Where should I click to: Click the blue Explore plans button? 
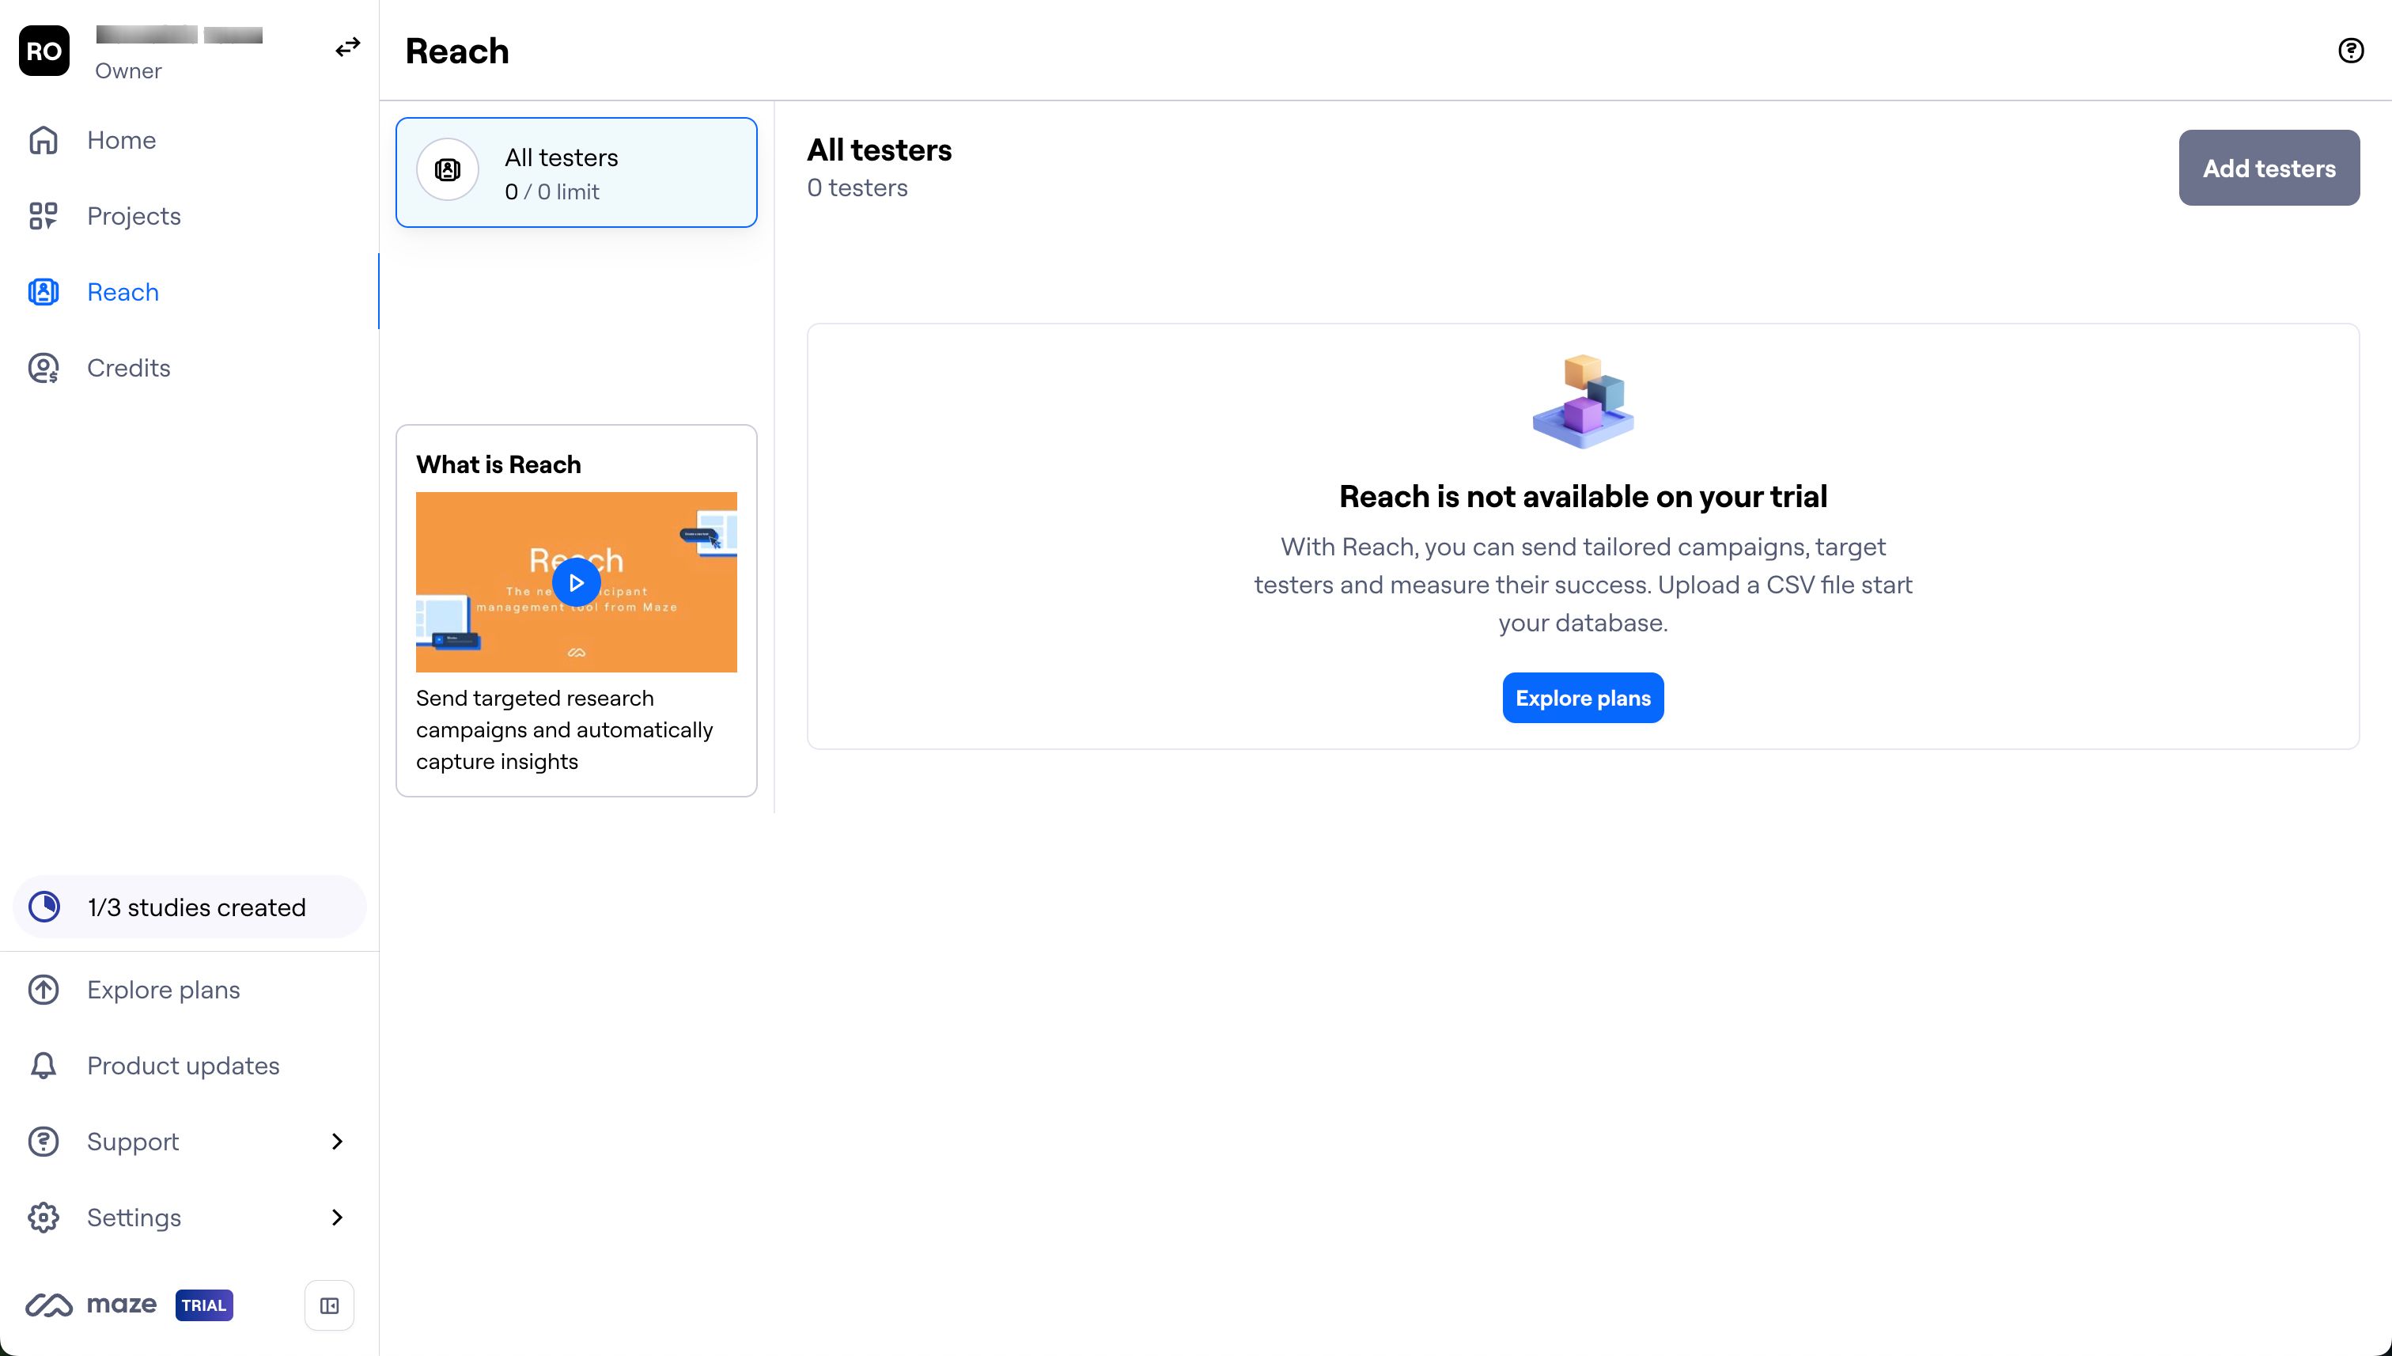coord(1583,698)
